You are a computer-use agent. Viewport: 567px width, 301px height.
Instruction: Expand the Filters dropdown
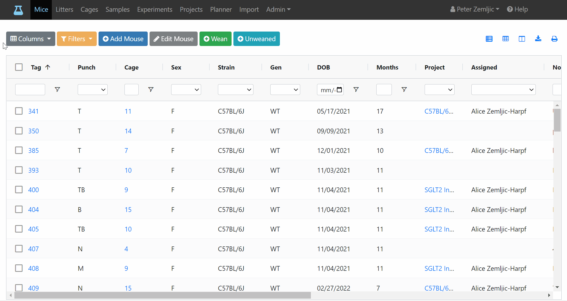click(x=77, y=39)
